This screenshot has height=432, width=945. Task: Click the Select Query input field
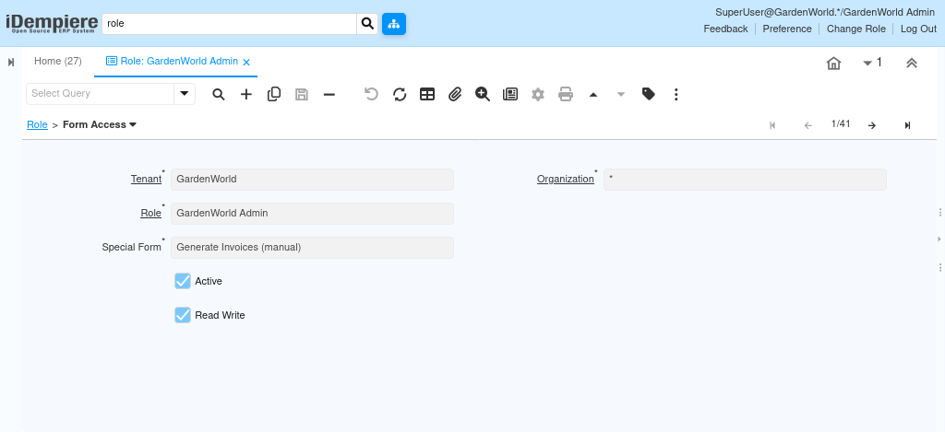pos(100,94)
